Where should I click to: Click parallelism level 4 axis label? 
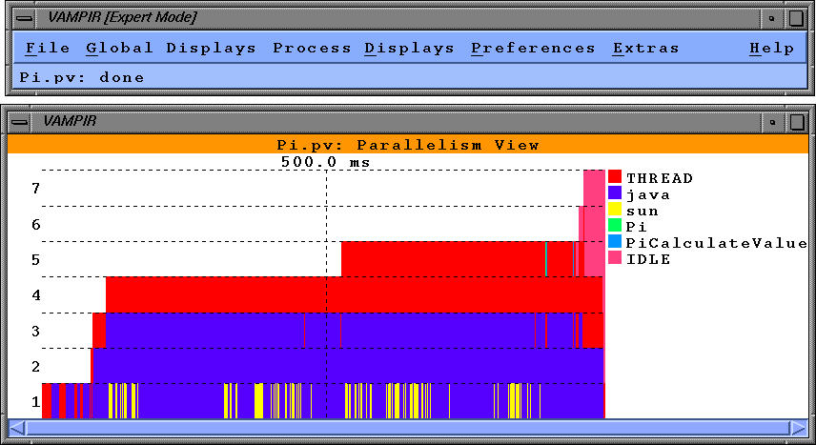35,295
